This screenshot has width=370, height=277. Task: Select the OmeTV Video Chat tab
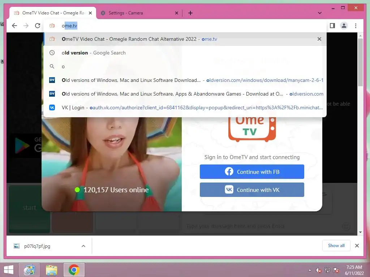[53, 13]
